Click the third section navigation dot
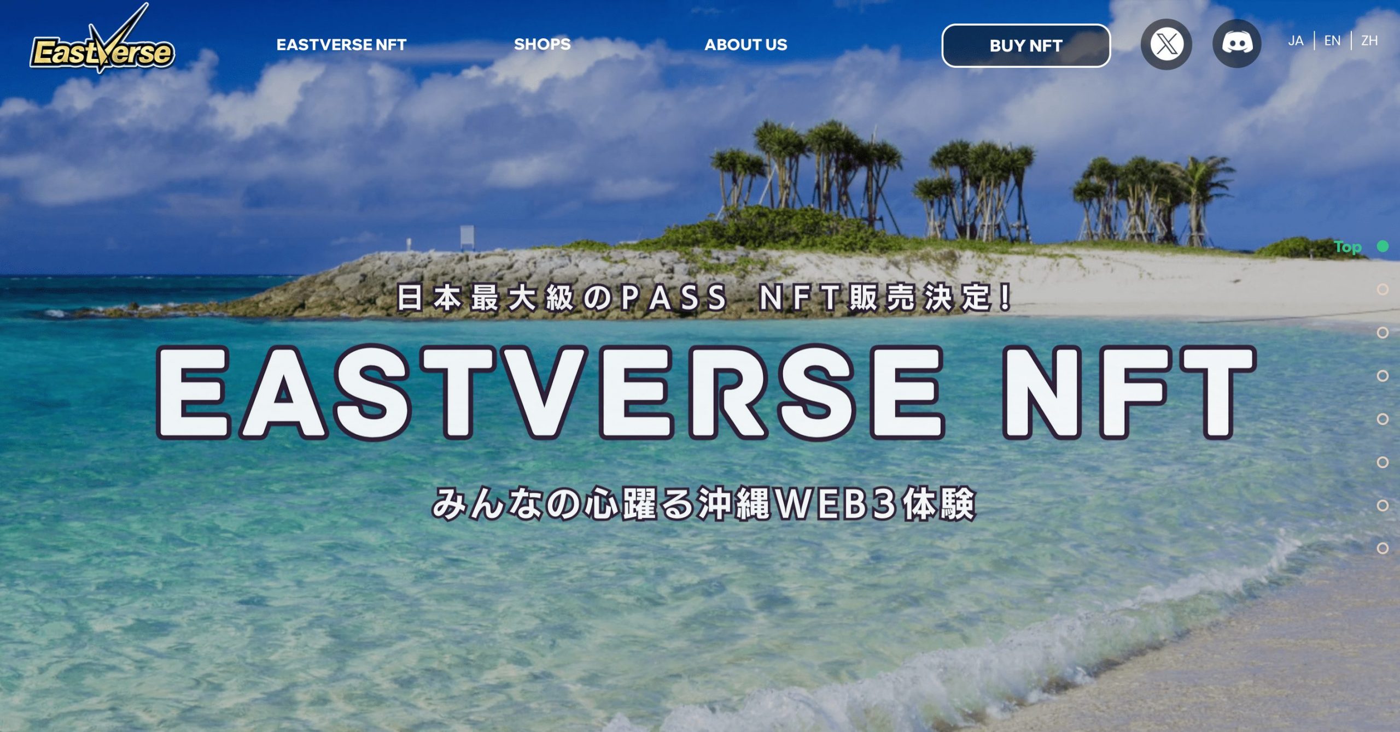 tap(1382, 333)
